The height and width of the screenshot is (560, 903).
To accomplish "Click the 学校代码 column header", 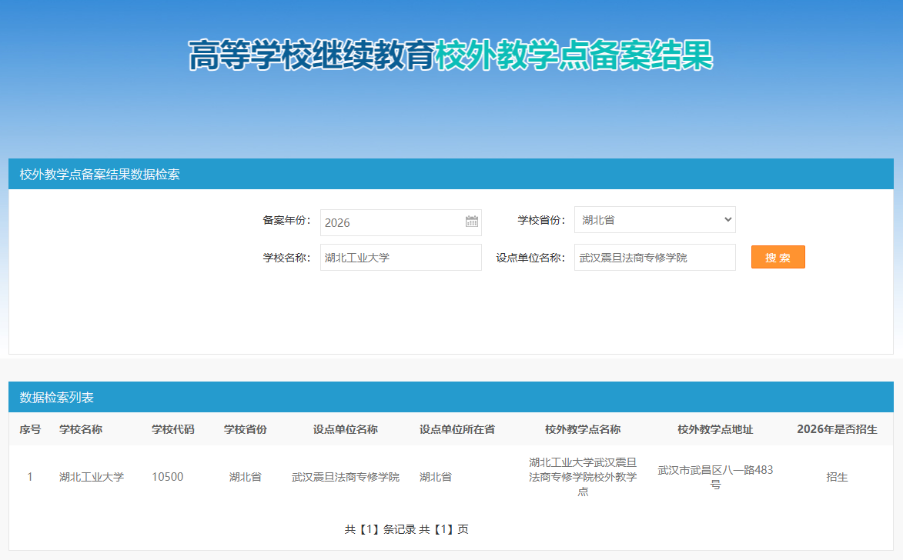I will [x=172, y=429].
